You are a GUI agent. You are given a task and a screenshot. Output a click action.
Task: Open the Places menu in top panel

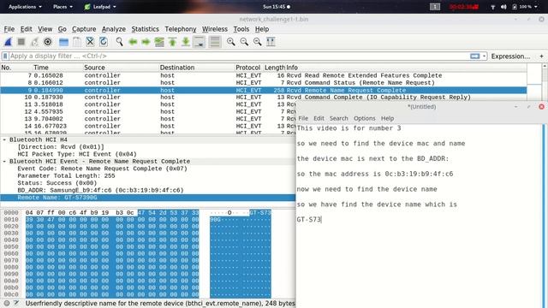pos(63,7)
